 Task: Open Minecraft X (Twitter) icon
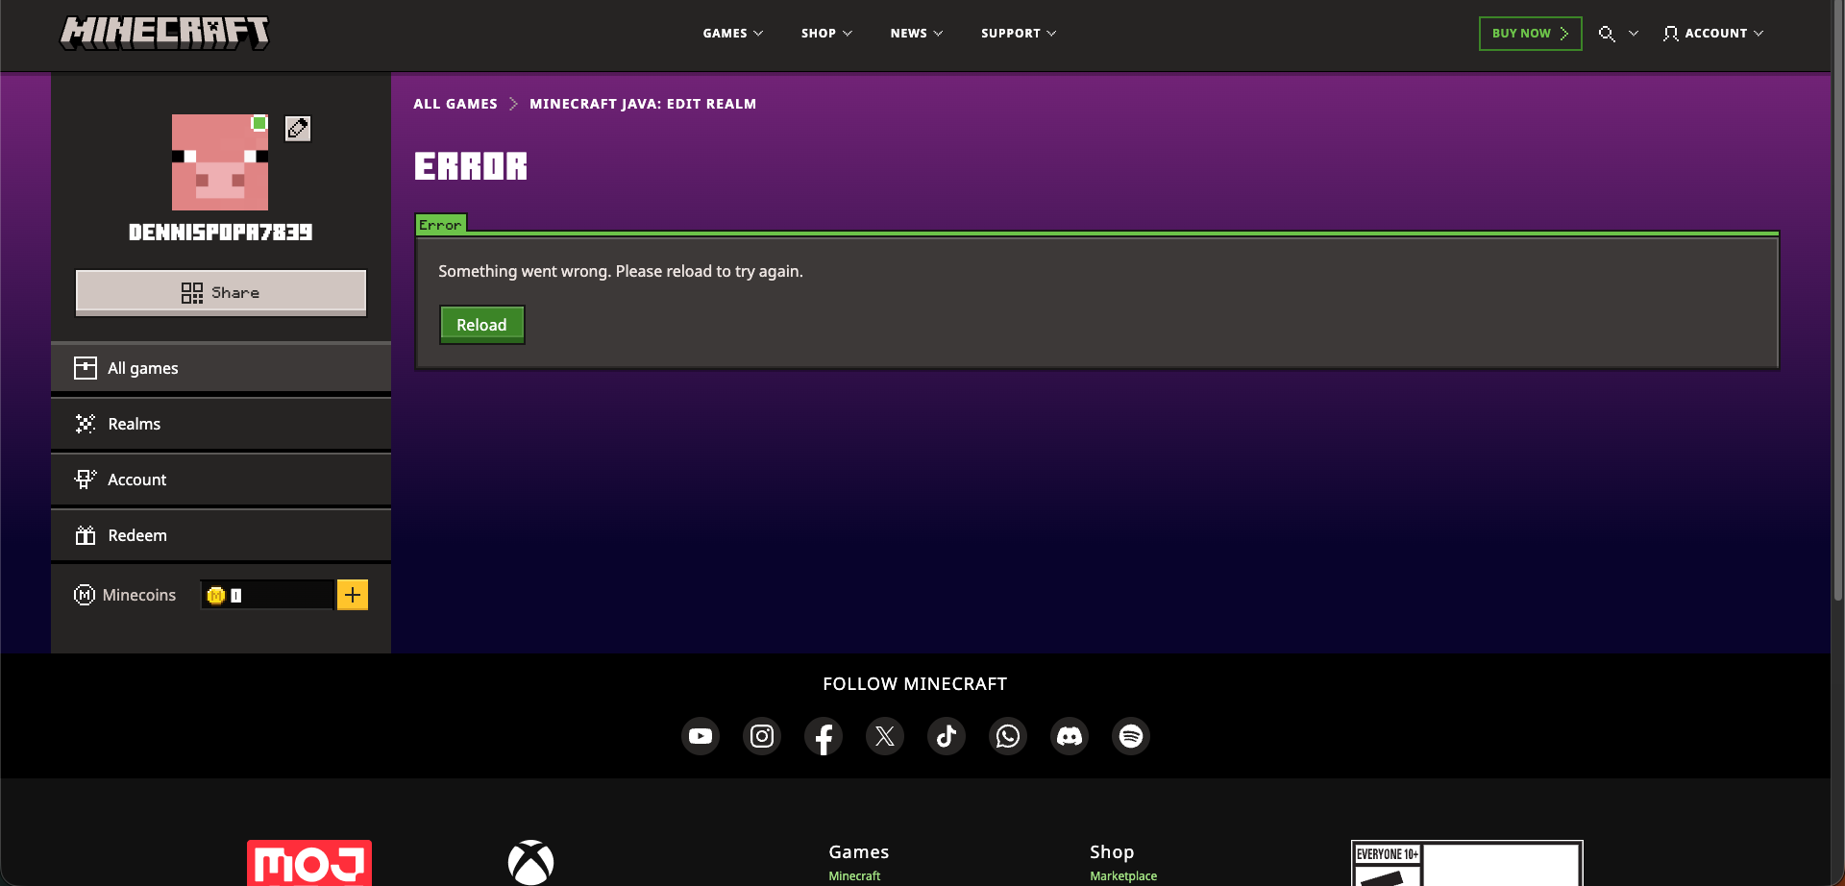coord(885,736)
